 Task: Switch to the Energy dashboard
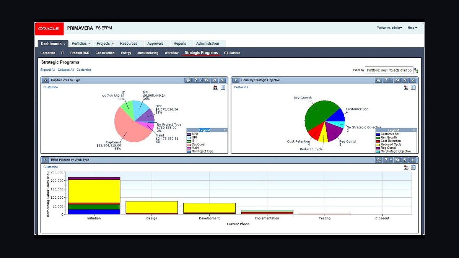[x=126, y=53]
